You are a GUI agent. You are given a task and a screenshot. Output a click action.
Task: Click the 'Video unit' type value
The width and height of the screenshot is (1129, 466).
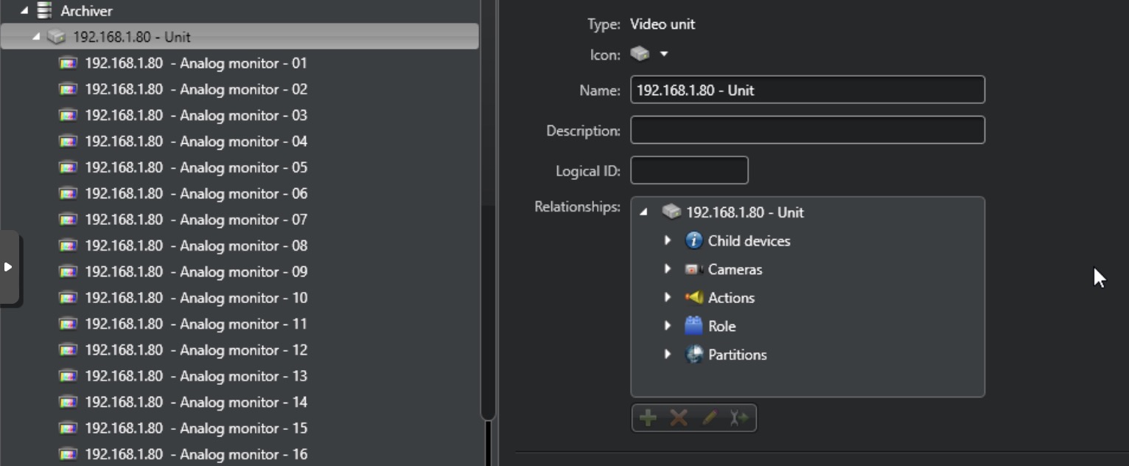click(x=663, y=24)
